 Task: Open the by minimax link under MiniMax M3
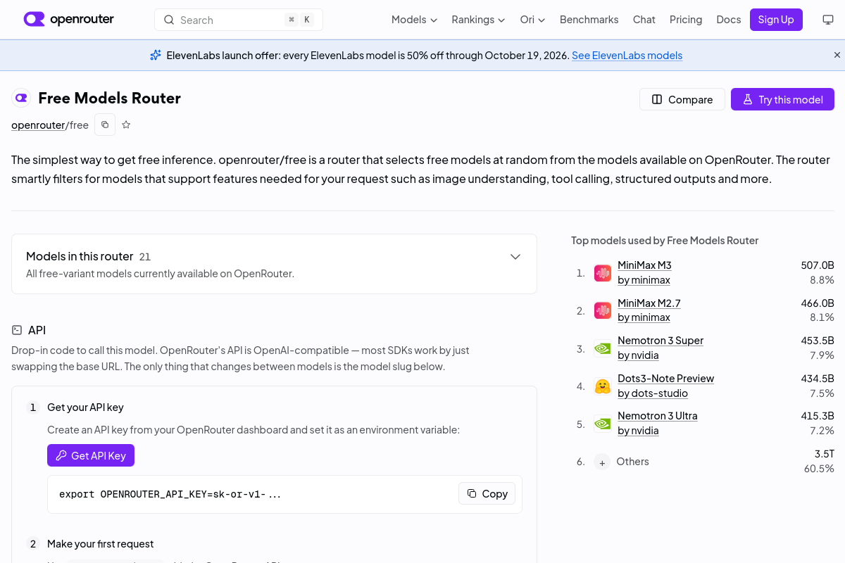[644, 280]
